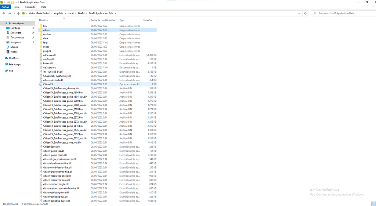Viewport: 376px width, 206px height.
Task: Click the properties icon in title bar
Action: (x=8, y=2)
